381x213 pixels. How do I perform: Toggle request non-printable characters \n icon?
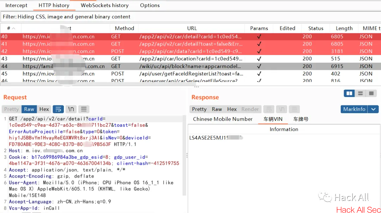pos(71,109)
